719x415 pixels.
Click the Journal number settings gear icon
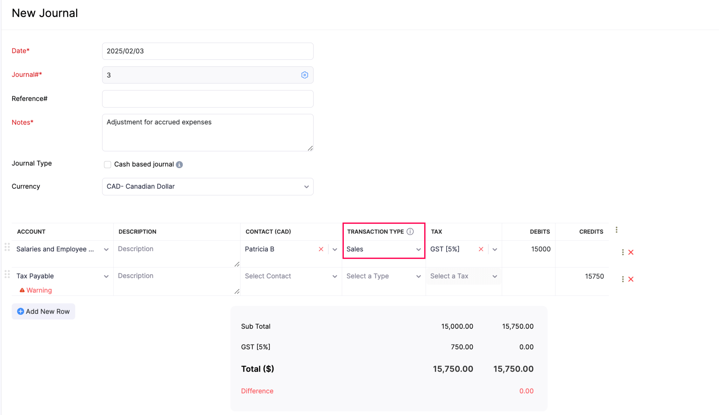(304, 75)
